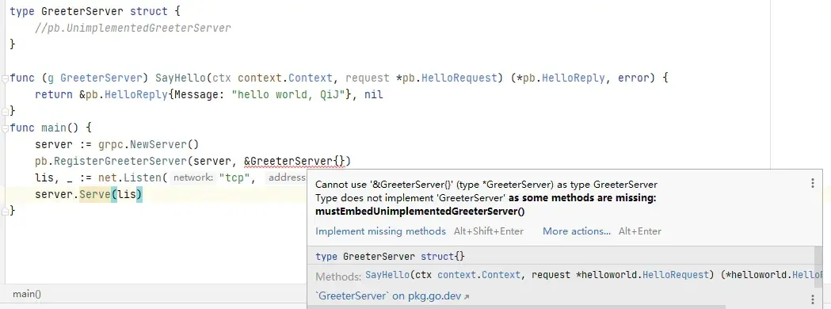Viewport: 831px width, 309px height.
Task: Select the main() breadcrumb in the bottom bar
Action: click(26, 294)
